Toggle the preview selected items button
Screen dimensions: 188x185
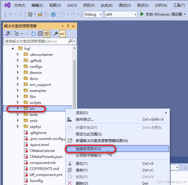pos(62,34)
